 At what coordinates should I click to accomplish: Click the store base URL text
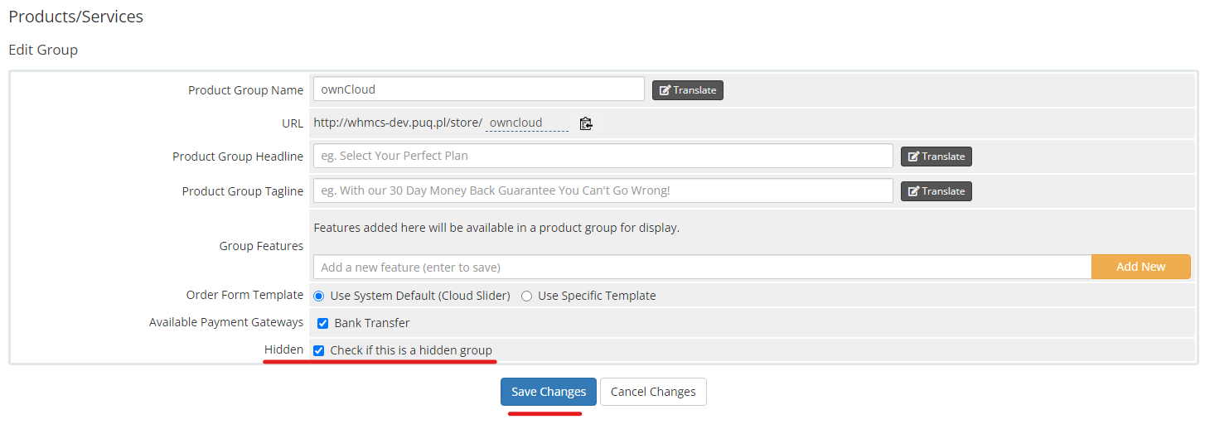pyautogui.click(x=398, y=123)
